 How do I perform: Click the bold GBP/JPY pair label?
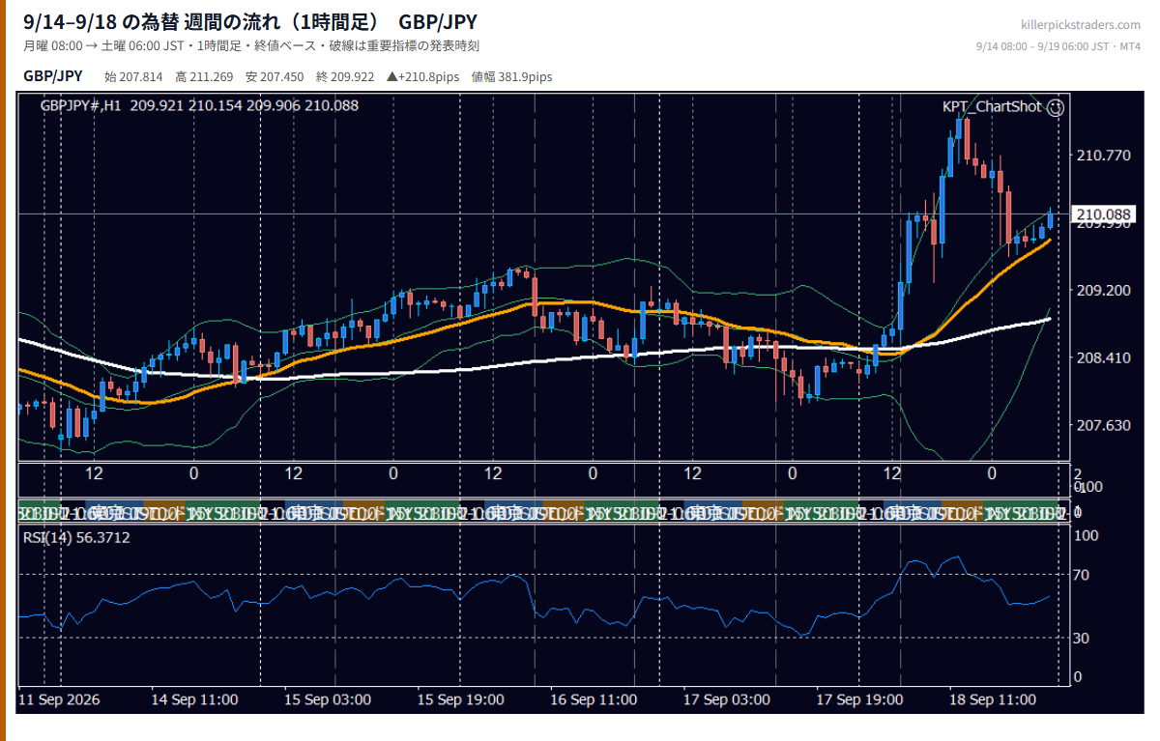click(53, 76)
